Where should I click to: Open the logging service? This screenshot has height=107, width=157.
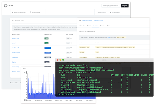pos(14,62)
